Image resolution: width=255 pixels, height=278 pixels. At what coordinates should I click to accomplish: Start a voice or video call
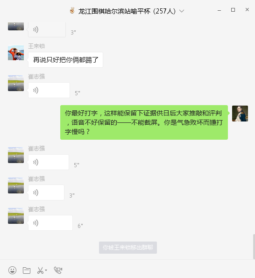click(x=58, y=270)
